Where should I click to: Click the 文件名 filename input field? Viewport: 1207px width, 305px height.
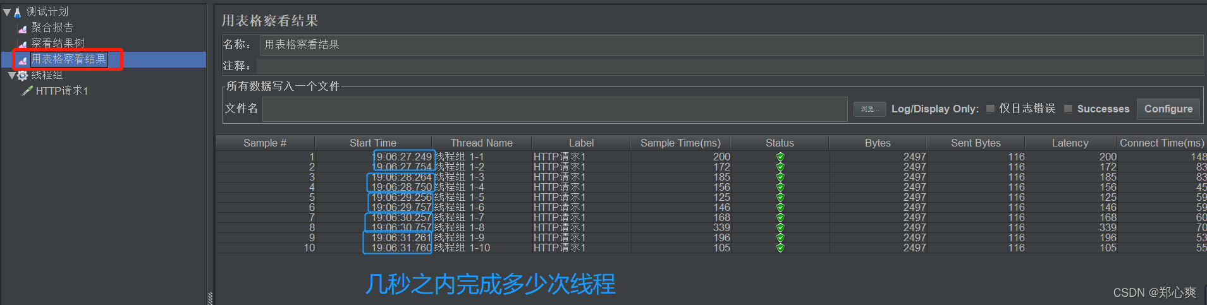pyautogui.click(x=554, y=109)
